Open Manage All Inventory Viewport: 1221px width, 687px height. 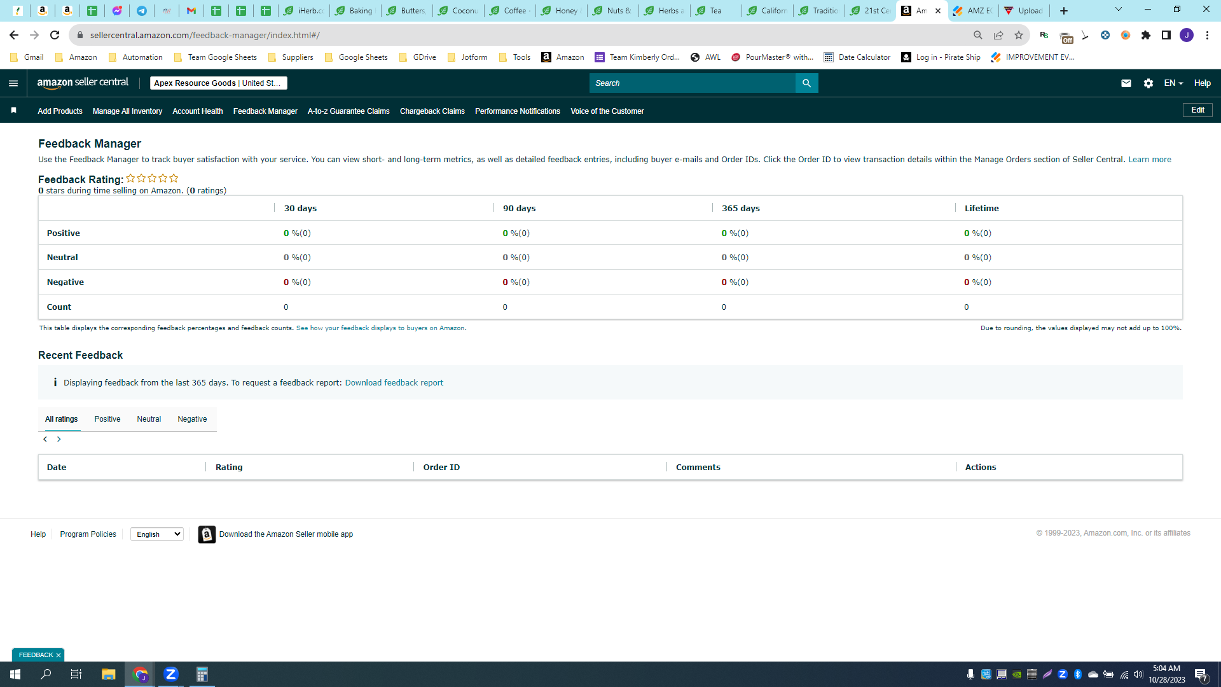(x=127, y=111)
